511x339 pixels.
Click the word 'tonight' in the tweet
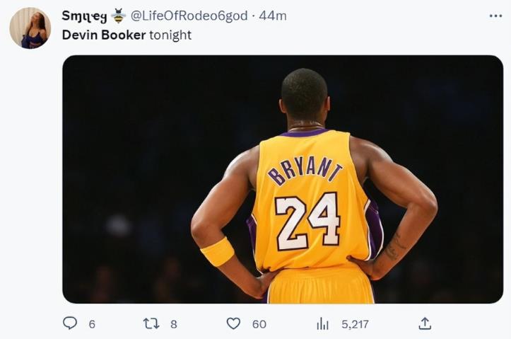(170, 35)
